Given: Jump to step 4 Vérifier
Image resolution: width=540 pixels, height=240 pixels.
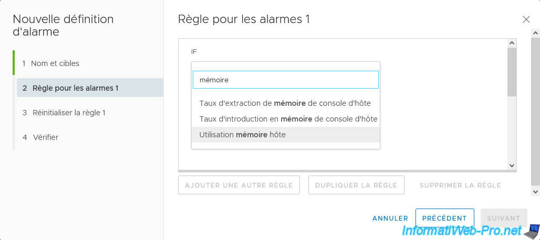Looking at the screenshot, I should [45, 137].
